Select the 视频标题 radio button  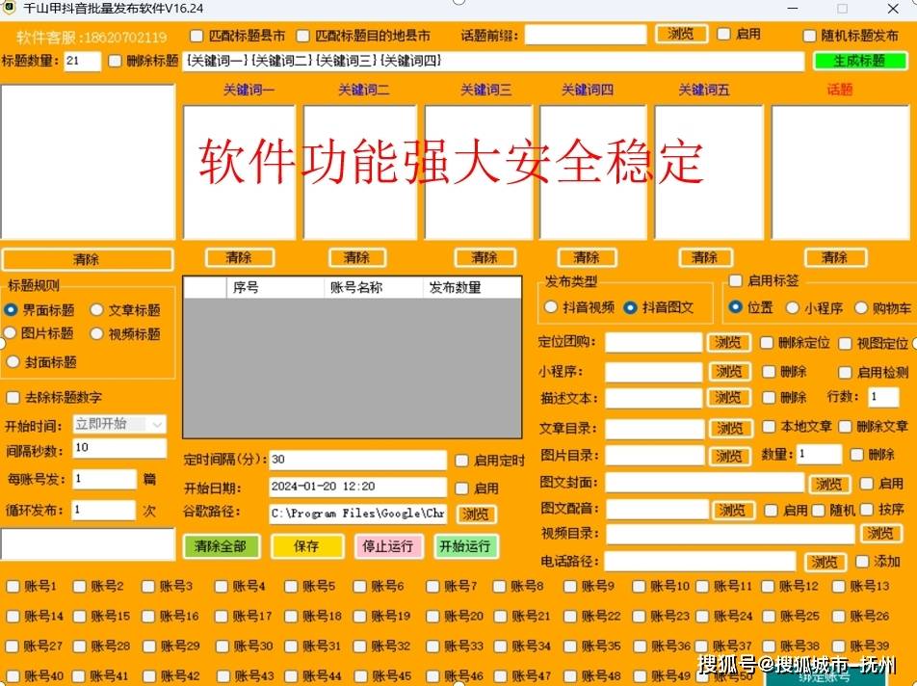(96, 334)
